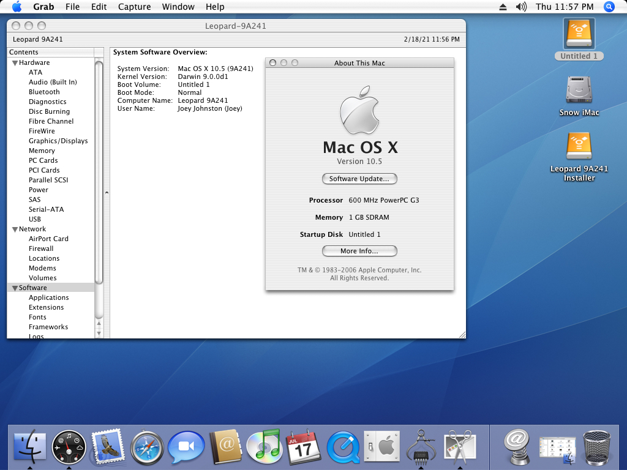Open iChat from the Dock
The width and height of the screenshot is (627, 470).
pyautogui.click(x=186, y=447)
